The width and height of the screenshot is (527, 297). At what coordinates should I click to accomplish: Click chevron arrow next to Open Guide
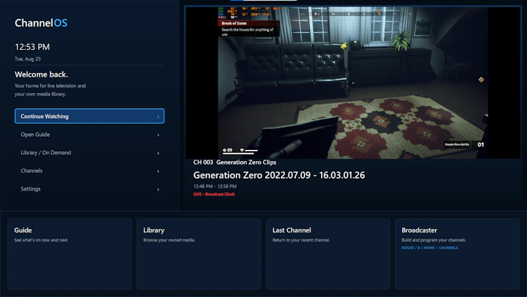tap(158, 135)
